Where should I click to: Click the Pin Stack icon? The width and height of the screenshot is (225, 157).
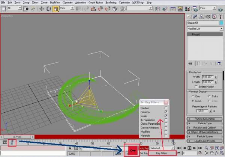[190, 64]
